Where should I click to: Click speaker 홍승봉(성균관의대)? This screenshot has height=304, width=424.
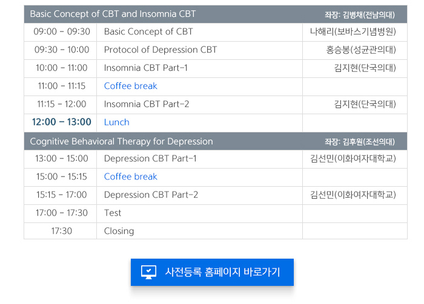pyautogui.click(x=360, y=50)
